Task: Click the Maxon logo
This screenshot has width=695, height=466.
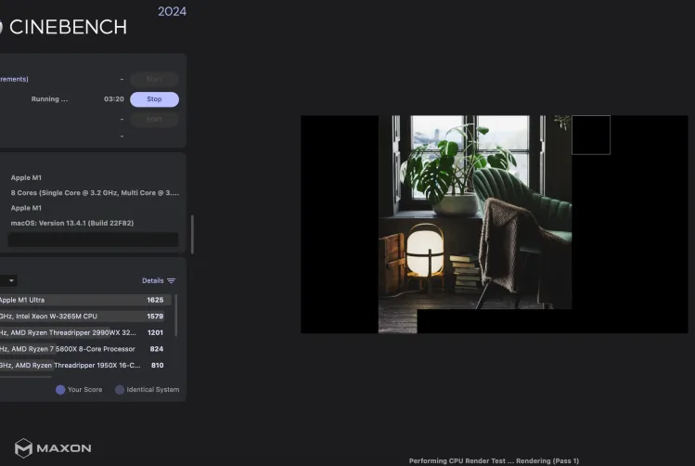Action: [53, 448]
